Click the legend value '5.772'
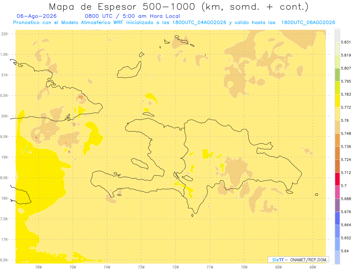The image size is (351, 271). (x=346, y=107)
